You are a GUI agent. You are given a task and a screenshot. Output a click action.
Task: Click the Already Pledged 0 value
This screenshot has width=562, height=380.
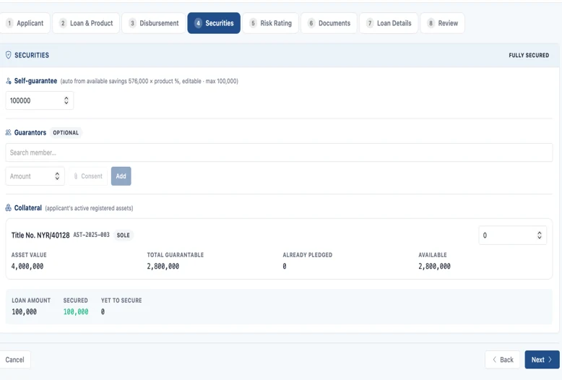point(285,267)
